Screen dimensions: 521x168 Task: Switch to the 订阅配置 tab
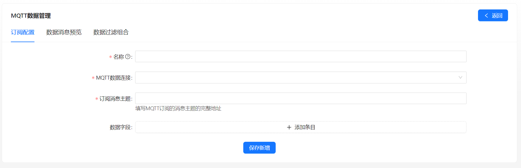click(x=23, y=32)
